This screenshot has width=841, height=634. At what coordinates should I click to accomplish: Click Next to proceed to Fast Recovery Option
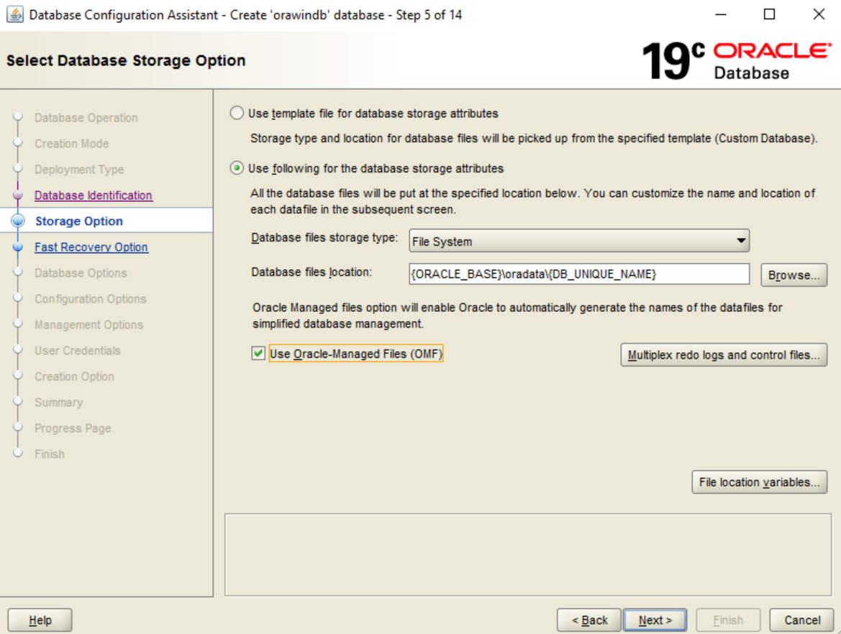pyautogui.click(x=655, y=619)
